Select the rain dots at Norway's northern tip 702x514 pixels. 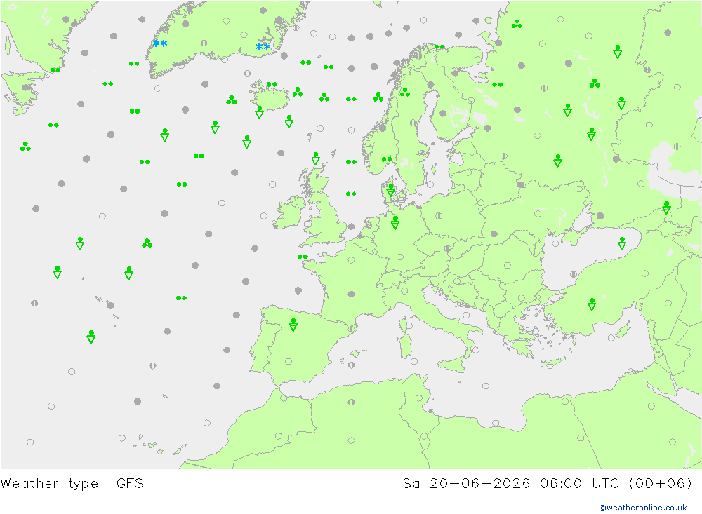click(439, 46)
